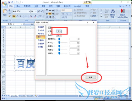Align text to the left
Image resolution: width=132 pixels, height=101 pixels.
(x=47, y=14)
